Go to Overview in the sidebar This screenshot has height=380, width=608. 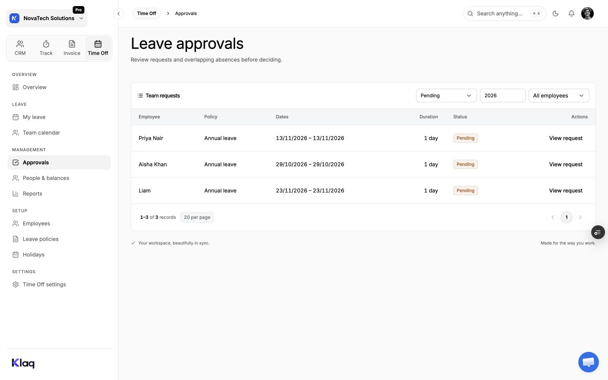click(x=59, y=87)
